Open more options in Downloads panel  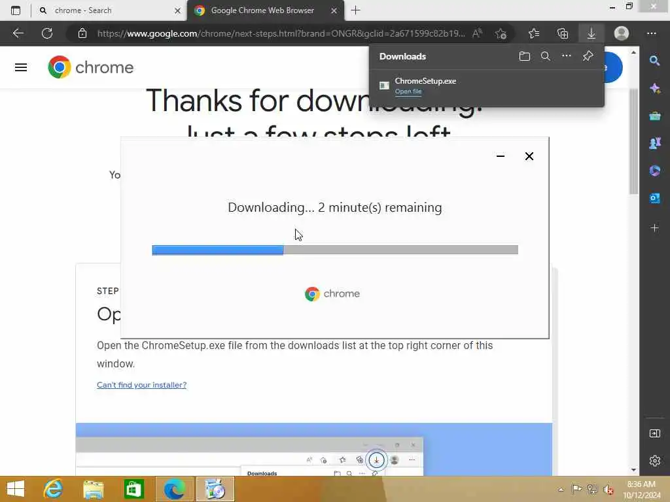click(x=566, y=56)
